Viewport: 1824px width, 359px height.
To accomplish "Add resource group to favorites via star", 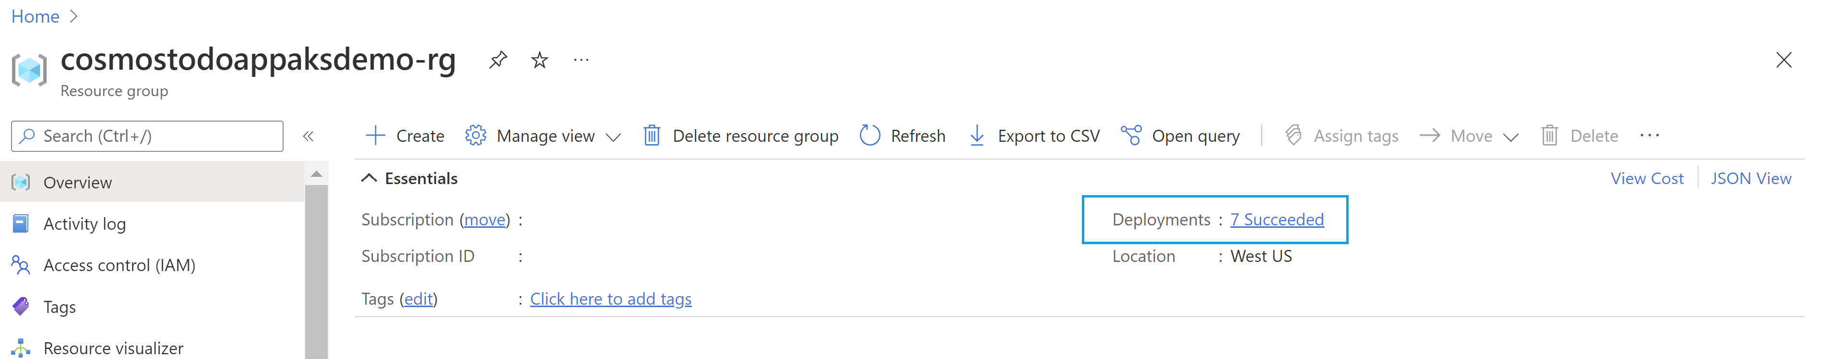I will 540,60.
